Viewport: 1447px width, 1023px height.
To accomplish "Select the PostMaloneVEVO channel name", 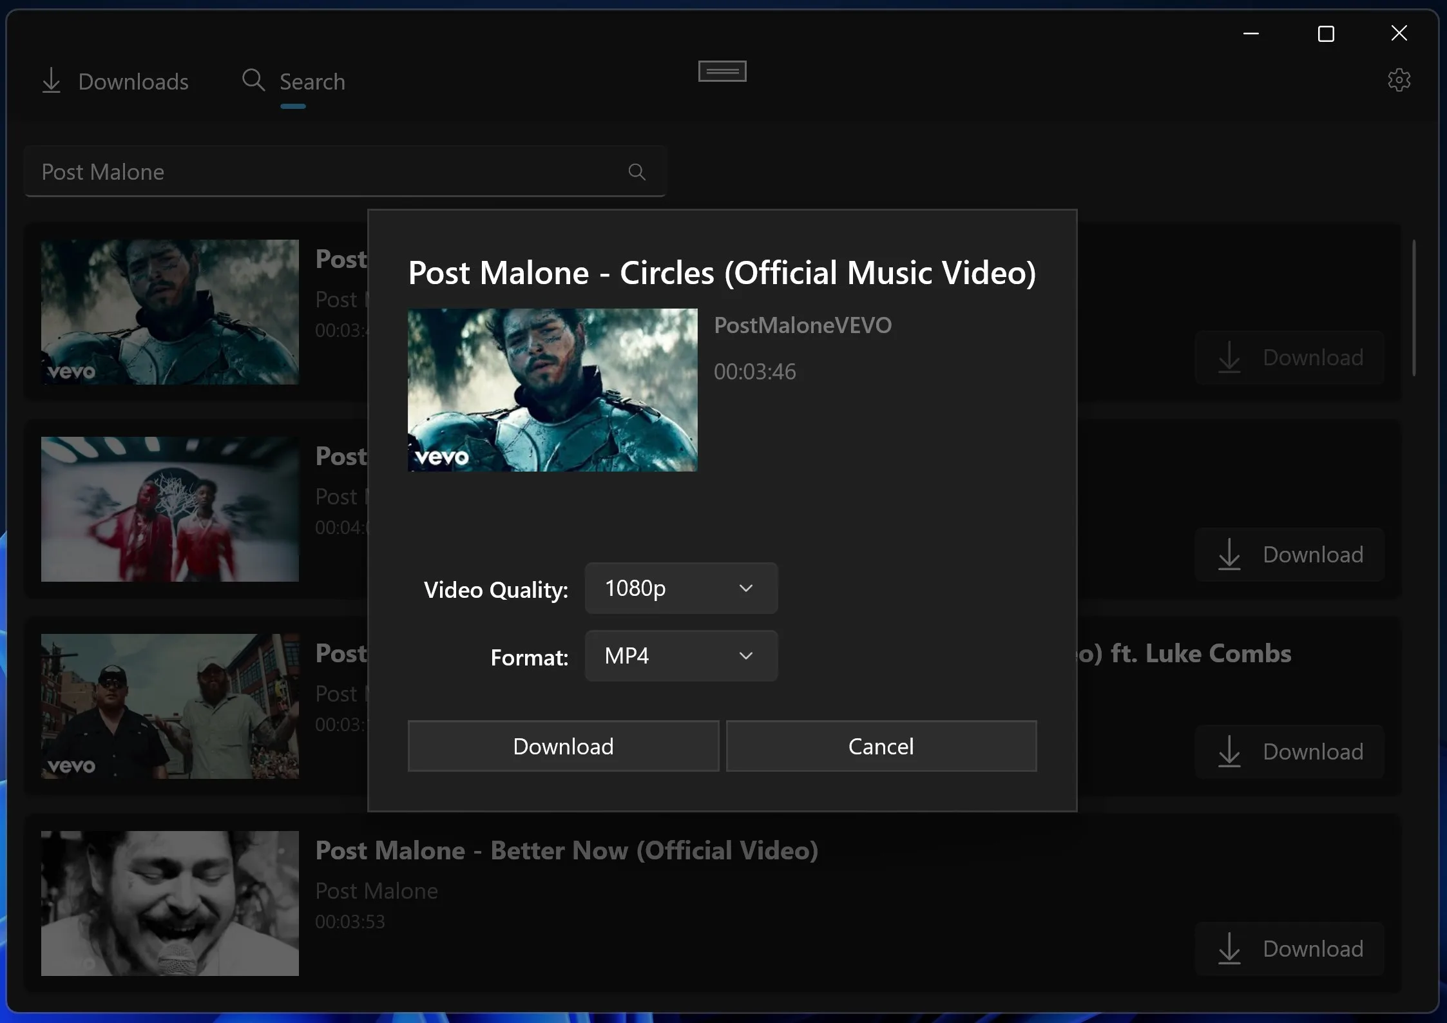I will click(803, 325).
